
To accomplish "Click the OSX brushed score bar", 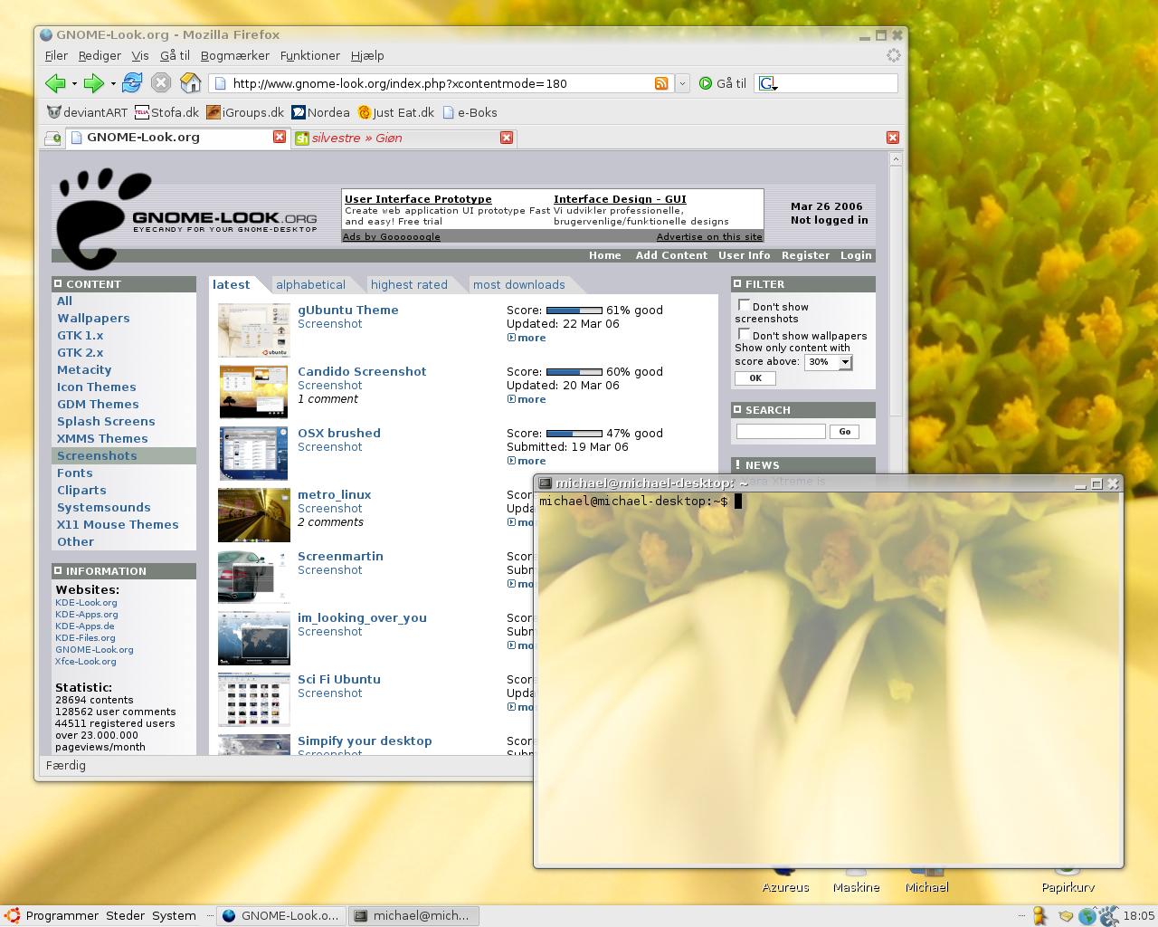I will pyautogui.click(x=574, y=433).
